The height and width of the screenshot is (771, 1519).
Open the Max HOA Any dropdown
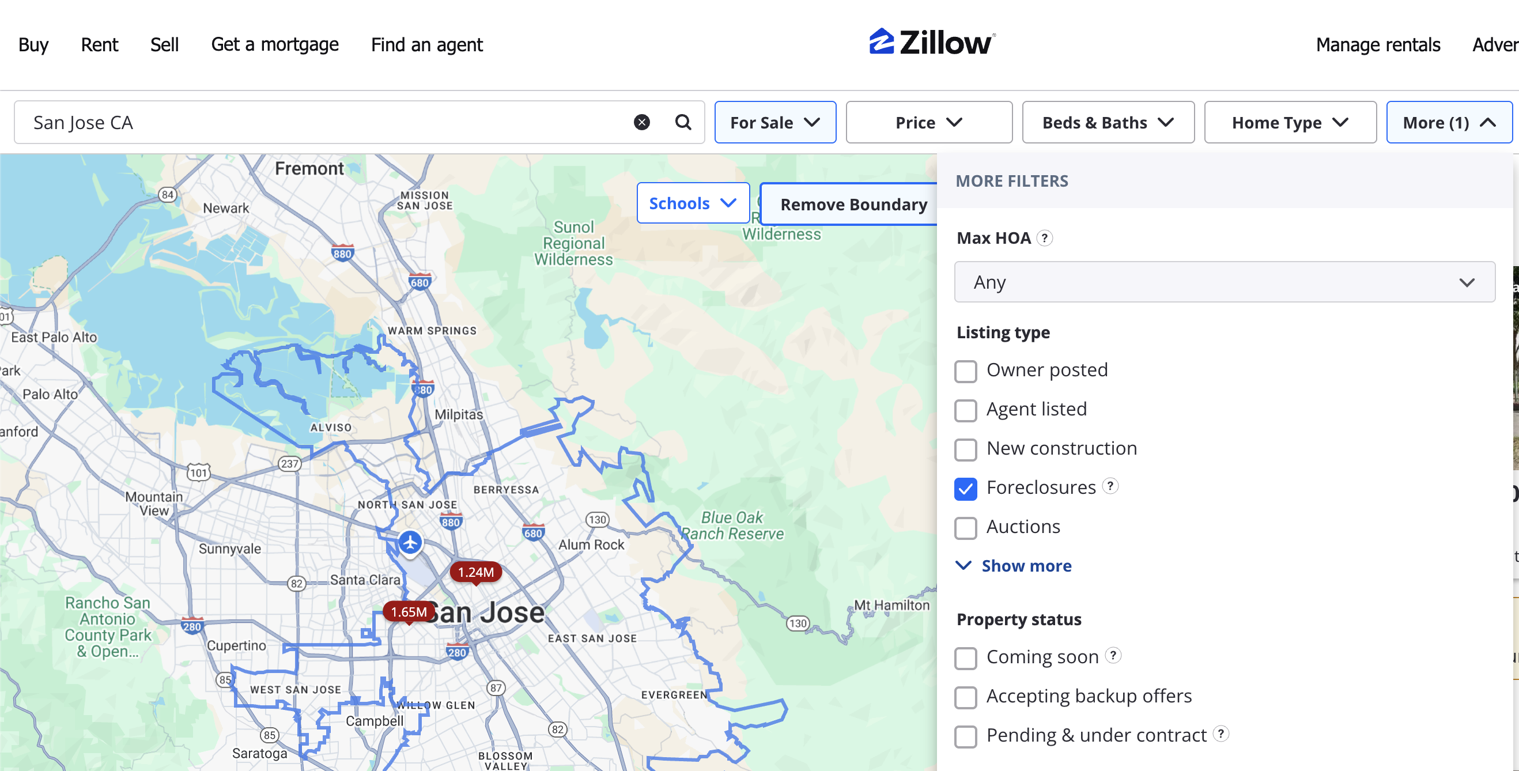click(1224, 282)
